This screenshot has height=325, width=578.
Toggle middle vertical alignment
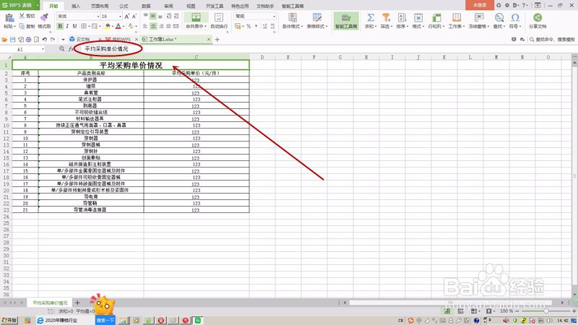click(x=153, y=16)
